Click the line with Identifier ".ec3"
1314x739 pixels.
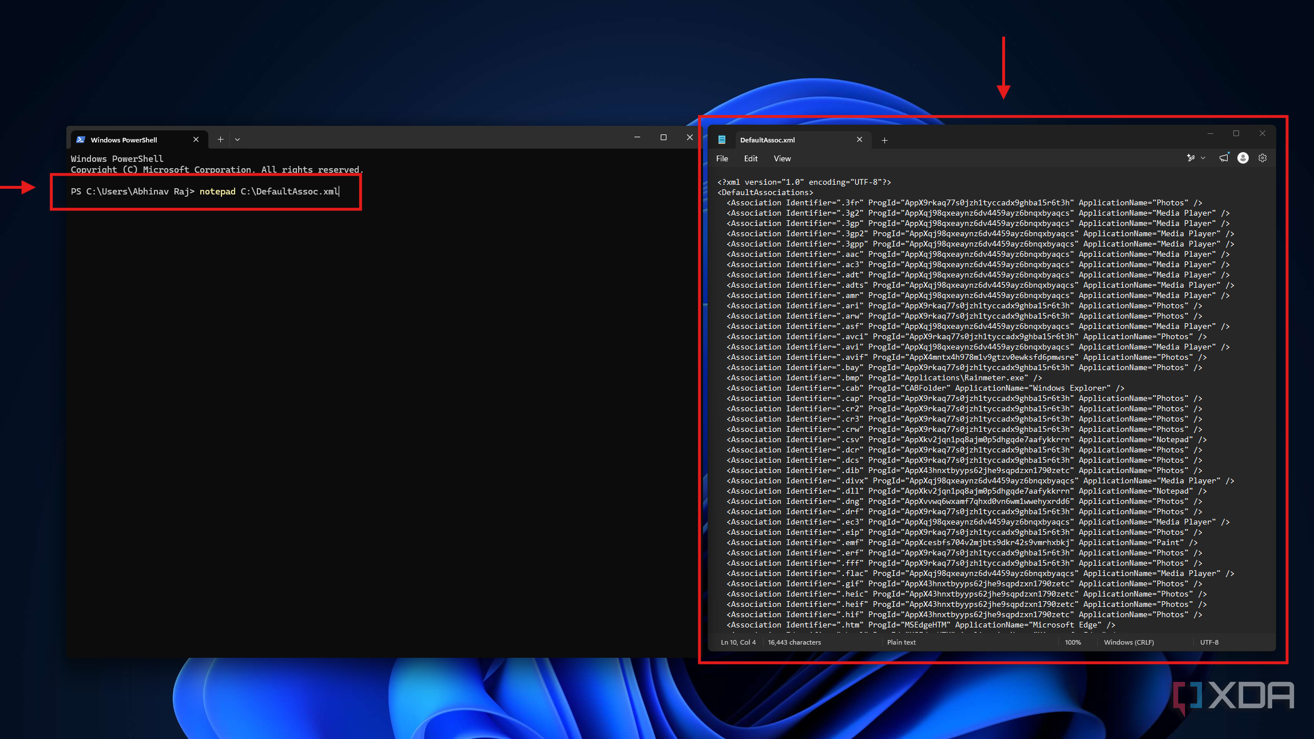(x=978, y=522)
